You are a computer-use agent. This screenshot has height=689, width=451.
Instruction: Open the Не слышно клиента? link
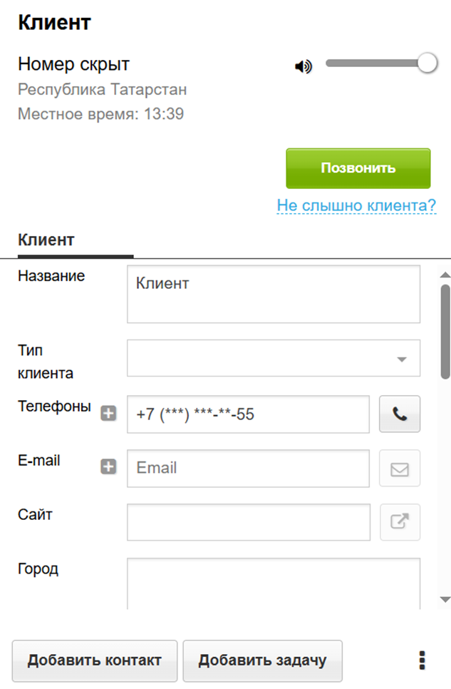[x=356, y=206]
